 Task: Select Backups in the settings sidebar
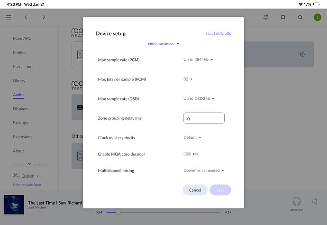21,123
